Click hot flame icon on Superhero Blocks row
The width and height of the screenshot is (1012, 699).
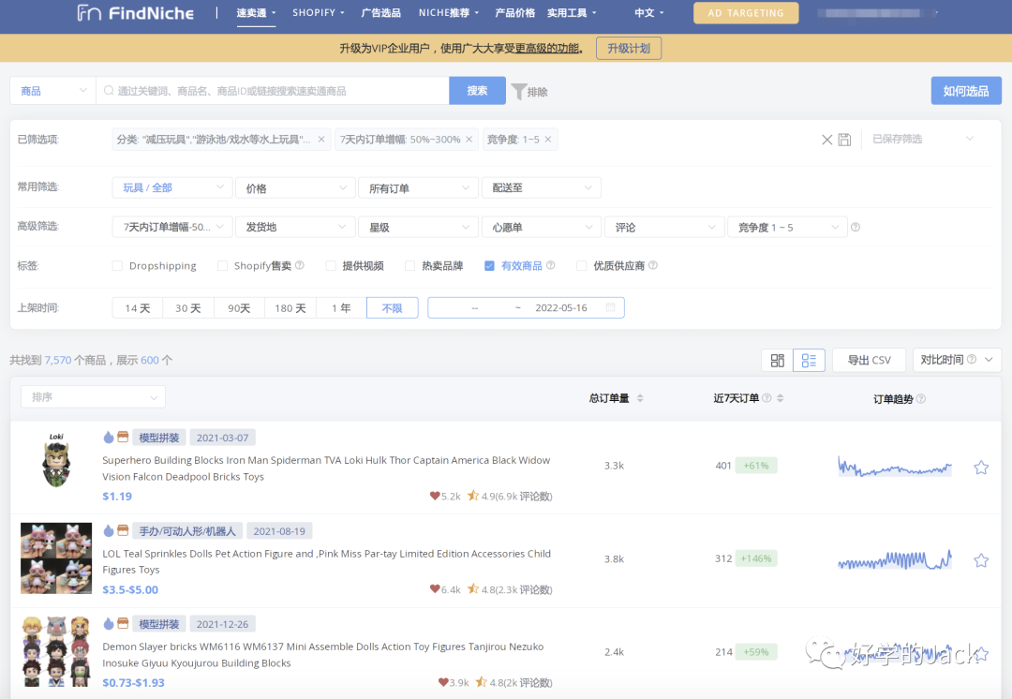coord(109,438)
